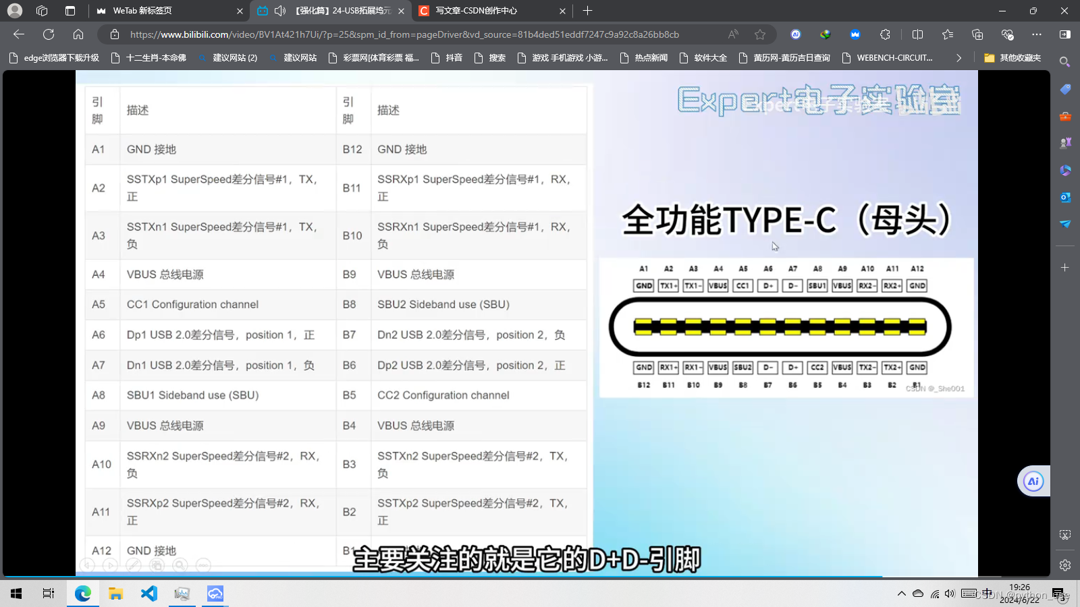
Task: Open Browser essentials heart icon
Action: point(1007,34)
